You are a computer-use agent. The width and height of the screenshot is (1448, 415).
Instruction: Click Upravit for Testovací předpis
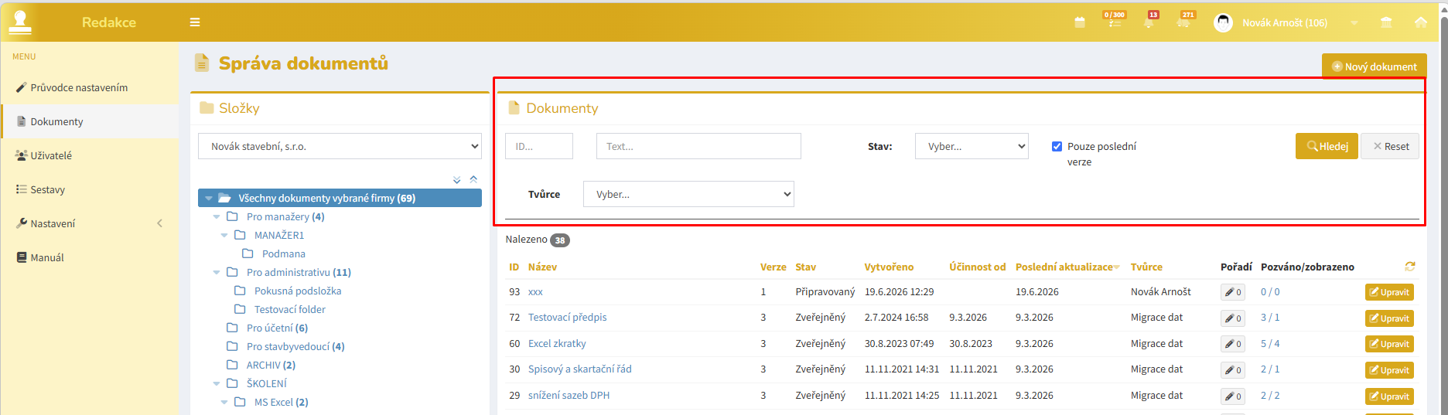1389,318
